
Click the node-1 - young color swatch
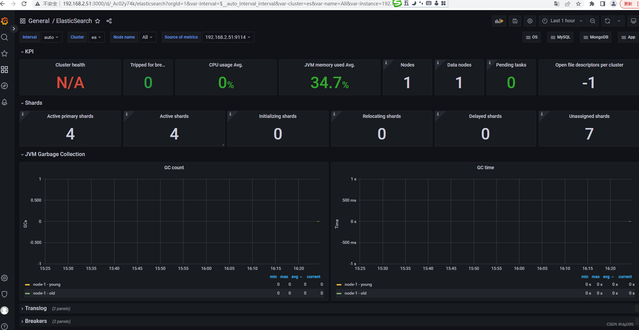pyautogui.click(x=27, y=284)
